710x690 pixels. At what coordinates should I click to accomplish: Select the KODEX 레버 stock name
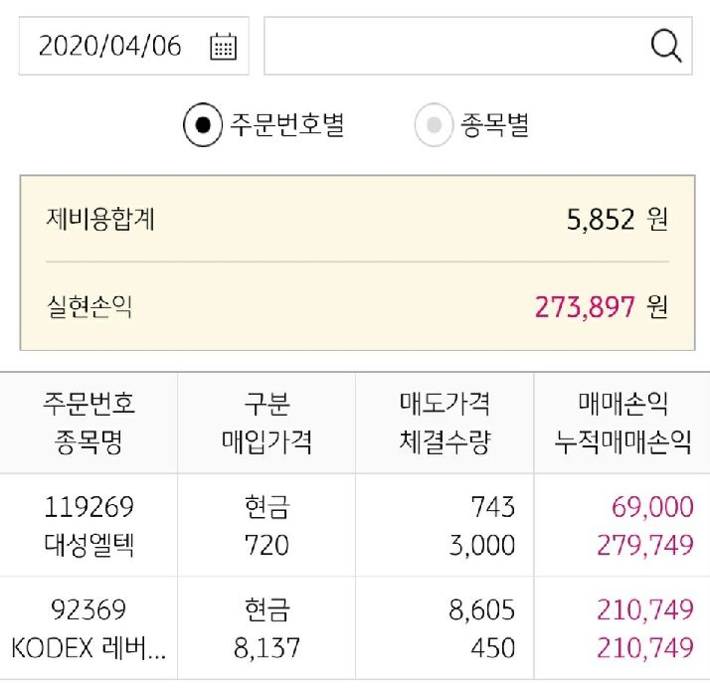(x=89, y=648)
